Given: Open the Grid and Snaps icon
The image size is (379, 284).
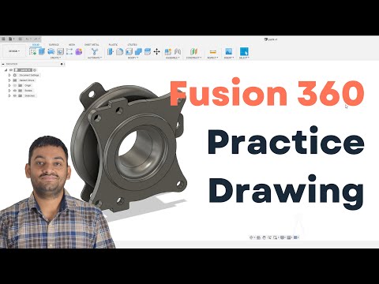Looking at the screenshot, I should click(289, 237).
